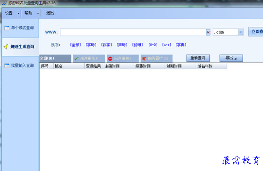Open the 帮助 menu
Viewport: 263px width, 171px height.
pyautogui.click(x=28, y=13)
